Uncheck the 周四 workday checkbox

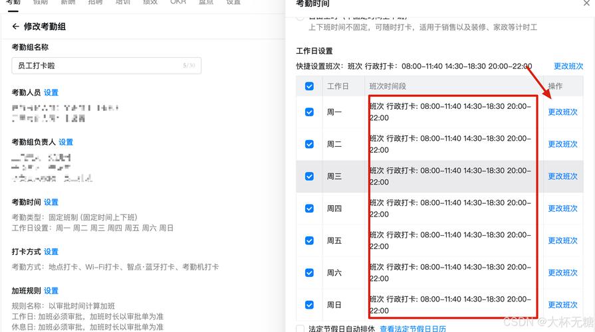(309, 208)
